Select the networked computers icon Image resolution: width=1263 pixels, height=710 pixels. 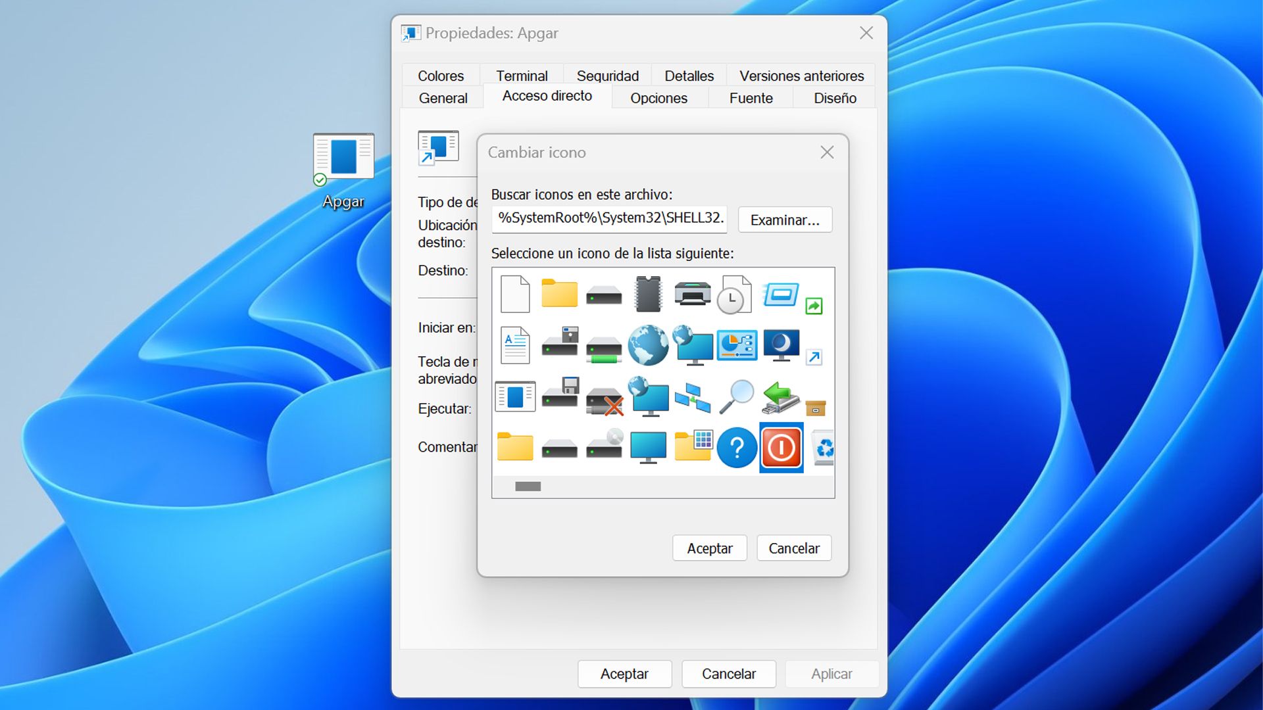click(x=691, y=397)
